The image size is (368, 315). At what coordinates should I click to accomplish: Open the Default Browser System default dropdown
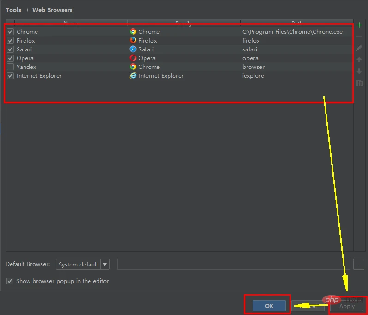tap(83, 264)
